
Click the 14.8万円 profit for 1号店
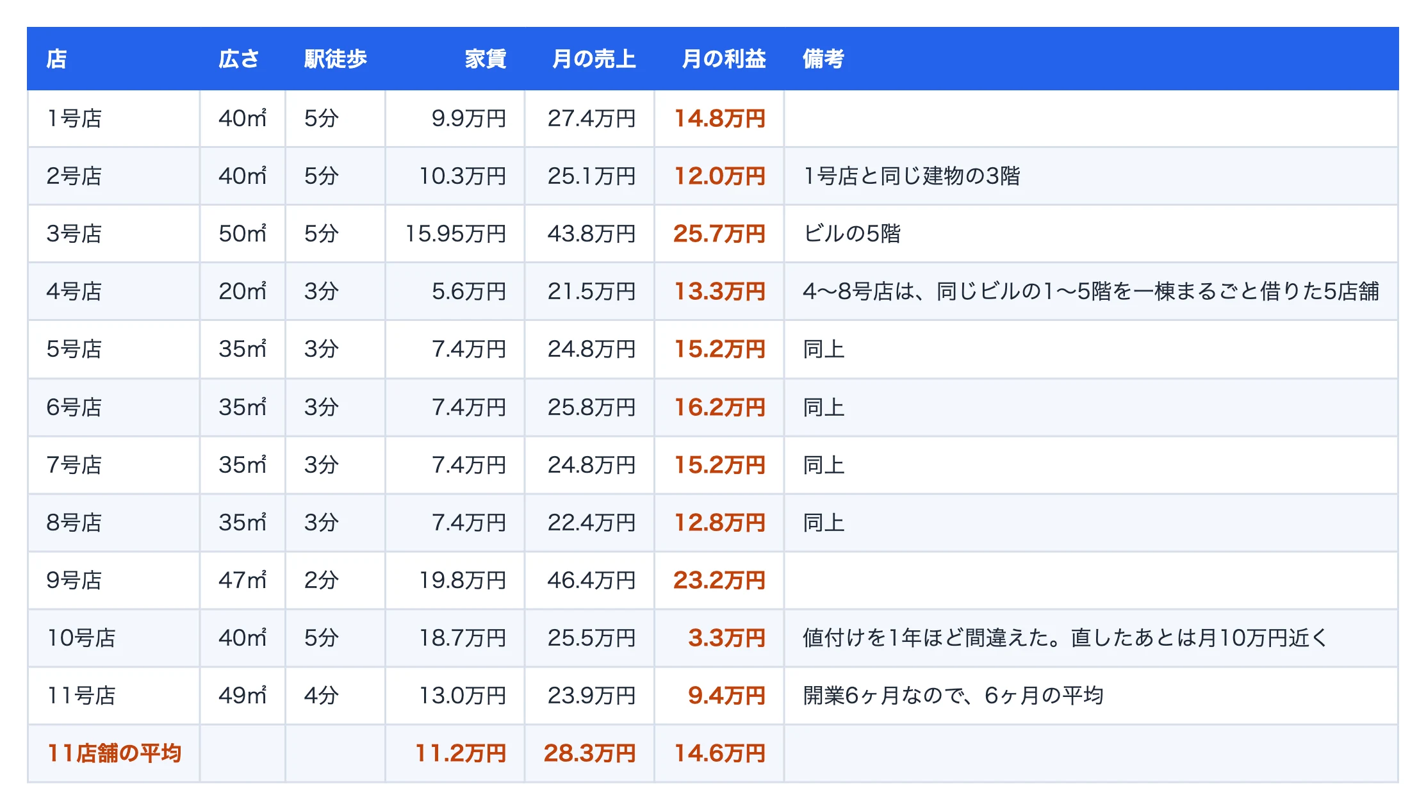(x=720, y=119)
